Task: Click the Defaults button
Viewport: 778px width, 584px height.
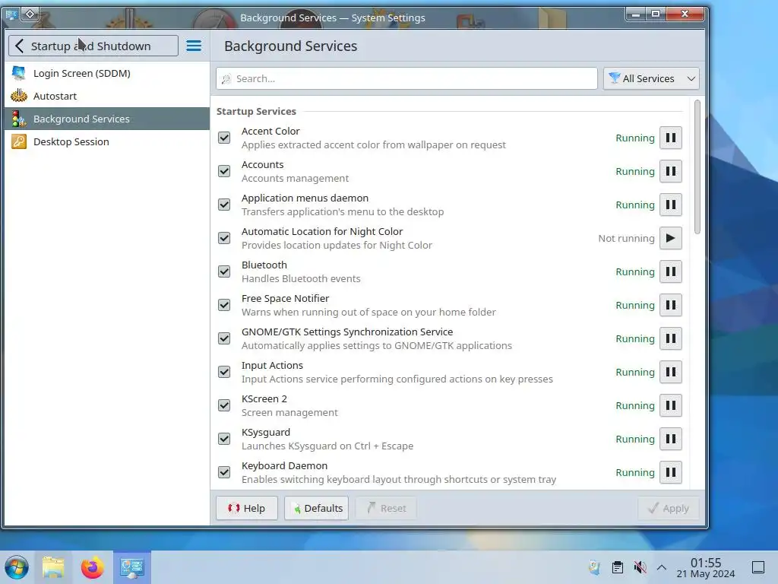Action: 317,508
